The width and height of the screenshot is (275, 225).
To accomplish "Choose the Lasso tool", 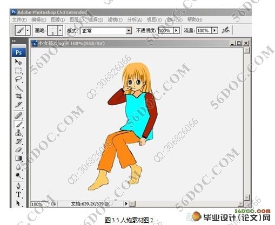I will point(18,79).
